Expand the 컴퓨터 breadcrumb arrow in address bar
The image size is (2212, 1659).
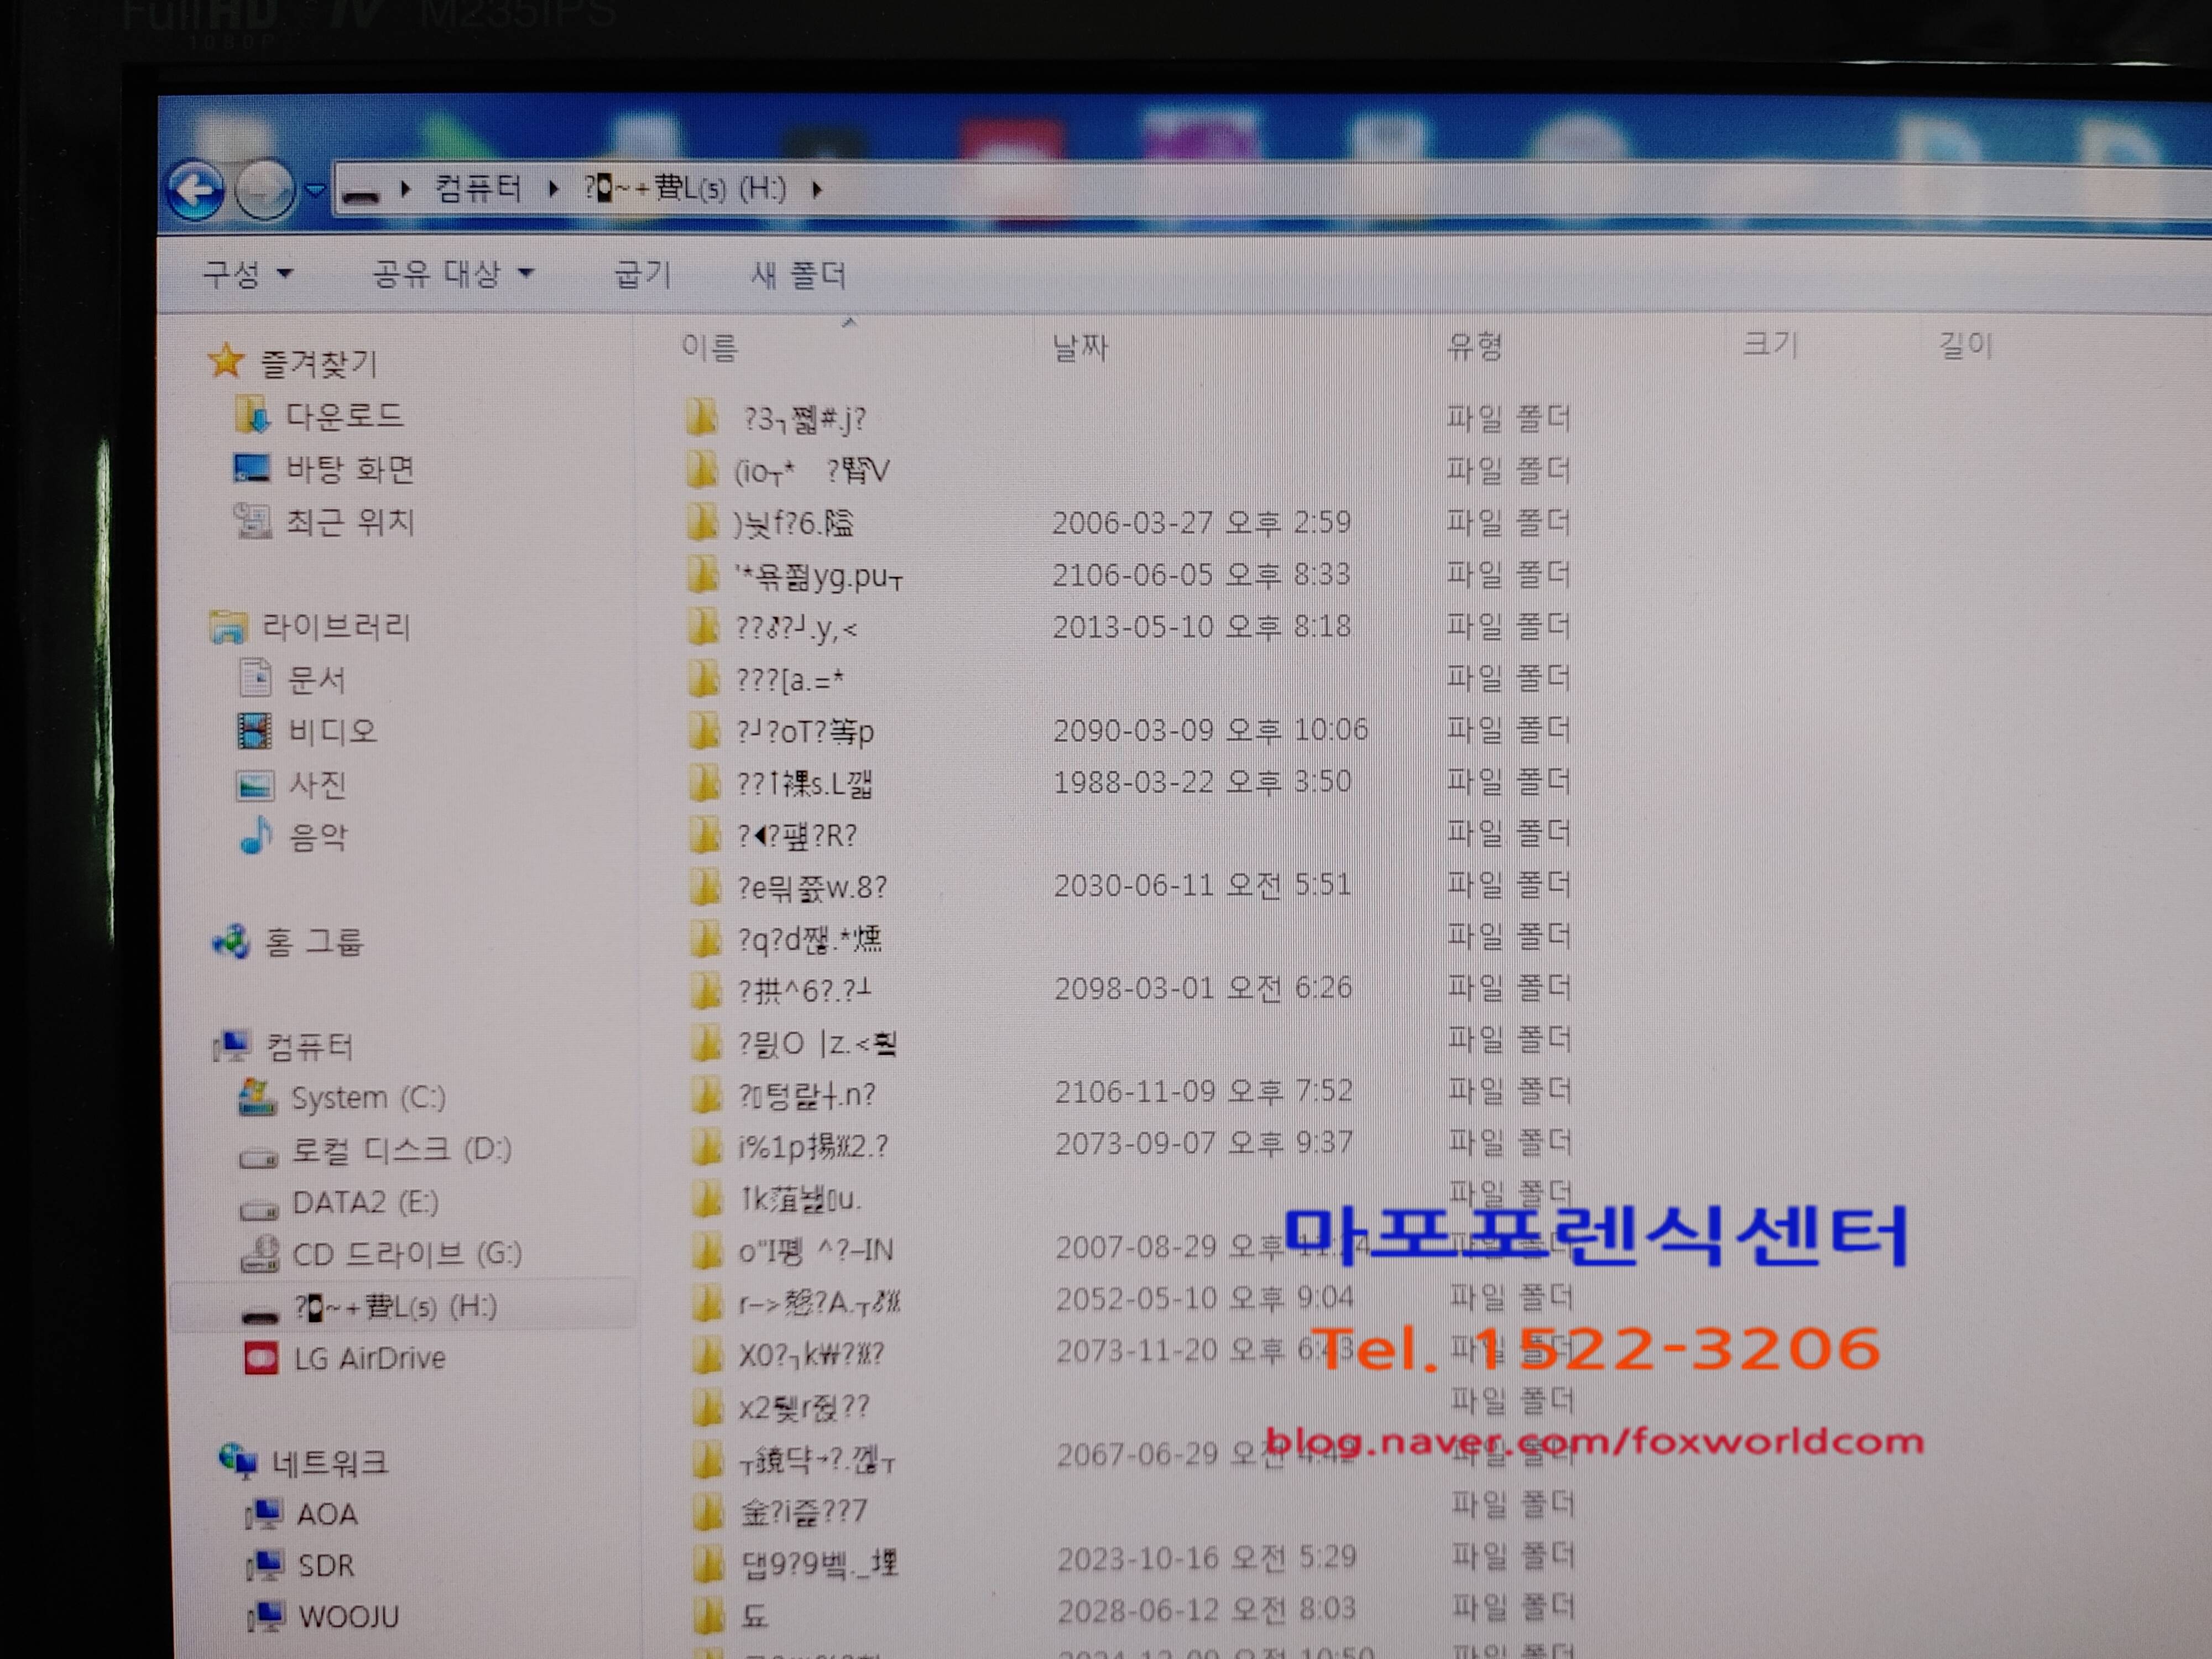553,188
